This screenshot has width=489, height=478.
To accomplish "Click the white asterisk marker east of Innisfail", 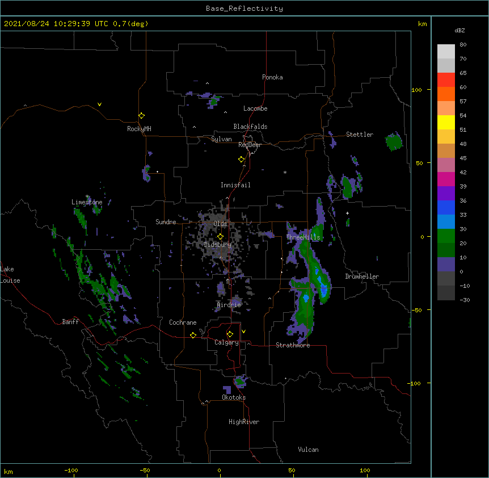I will pyautogui.click(x=285, y=172).
